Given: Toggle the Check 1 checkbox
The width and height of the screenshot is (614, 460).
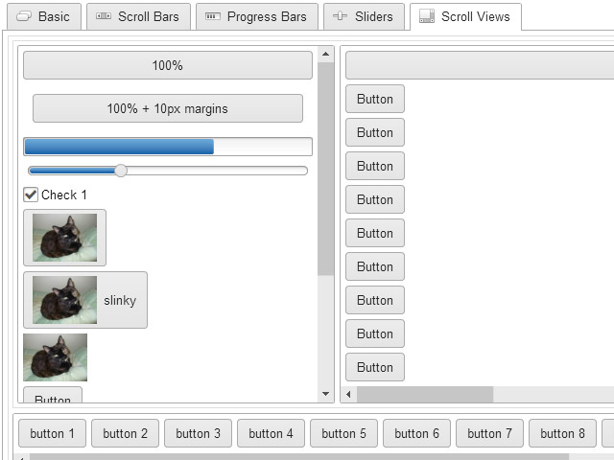Looking at the screenshot, I should [x=31, y=195].
